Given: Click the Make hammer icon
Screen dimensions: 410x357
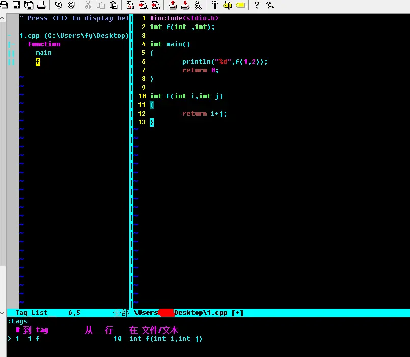Looking at the screenshot, I should click(x=214, y=5).
